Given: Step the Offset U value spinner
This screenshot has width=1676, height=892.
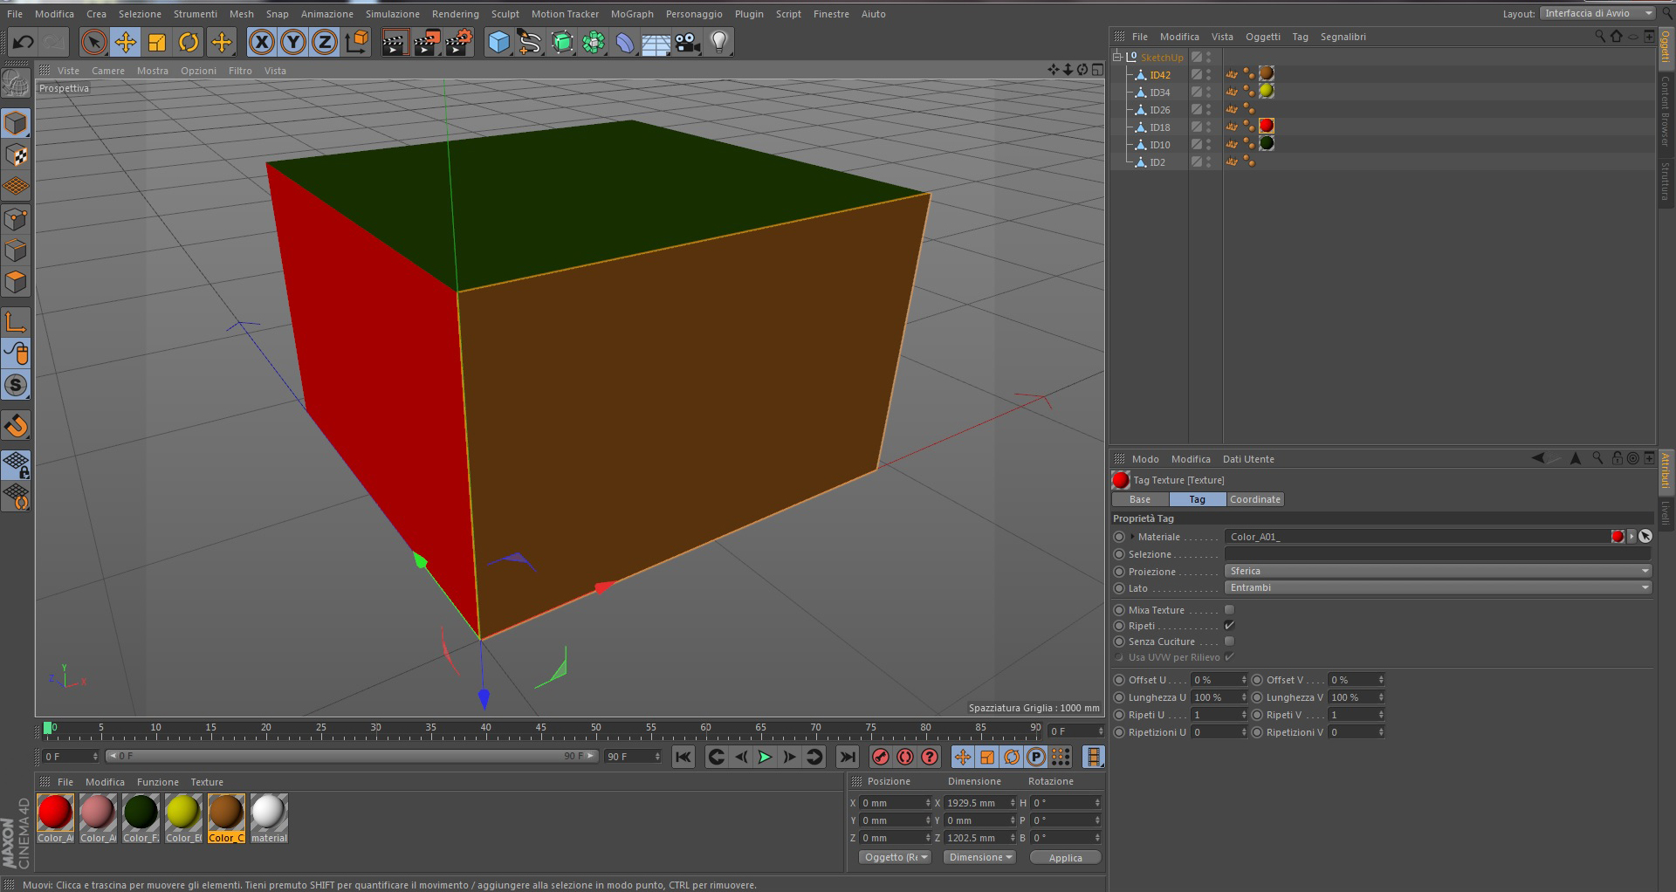Looking at the screenshot, I should 1244,680.
